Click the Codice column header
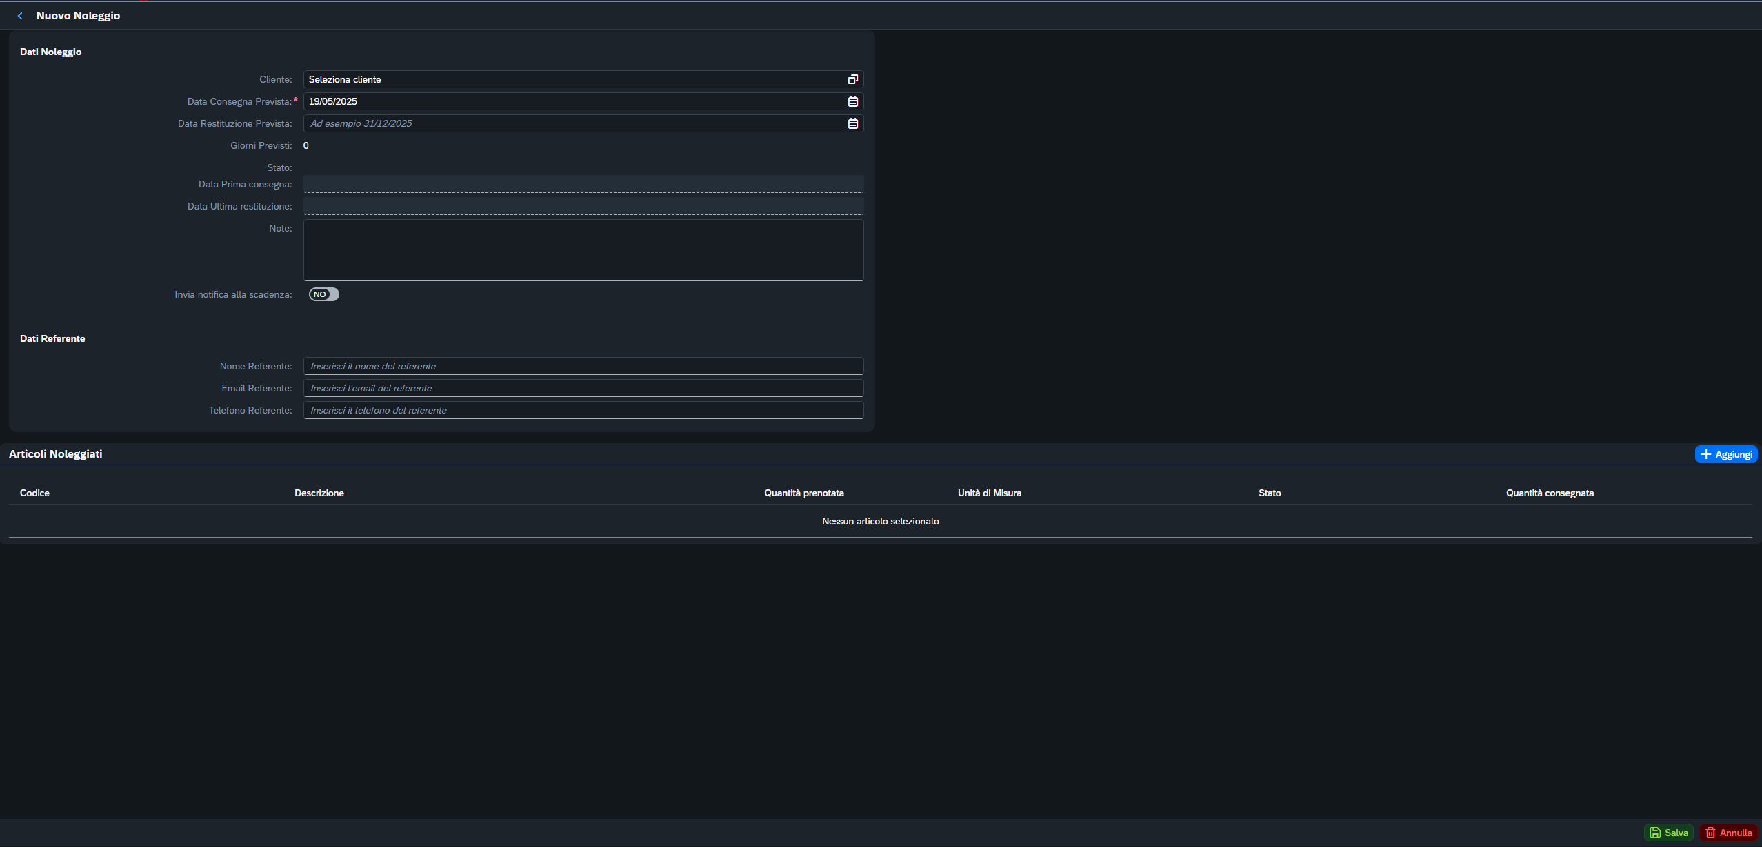1762x847 pixels. 34,493
